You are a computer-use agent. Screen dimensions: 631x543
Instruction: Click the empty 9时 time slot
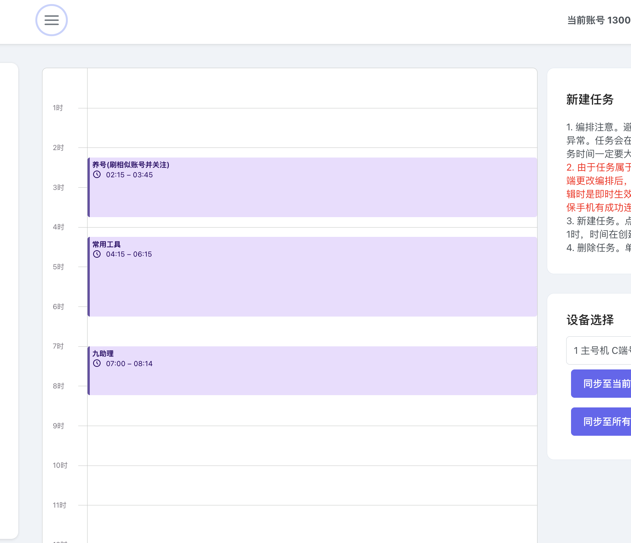pyautogui.click(x=312, y=446)
